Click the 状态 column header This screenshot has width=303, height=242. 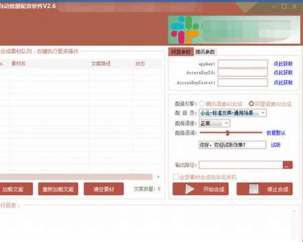click(140, 64)
